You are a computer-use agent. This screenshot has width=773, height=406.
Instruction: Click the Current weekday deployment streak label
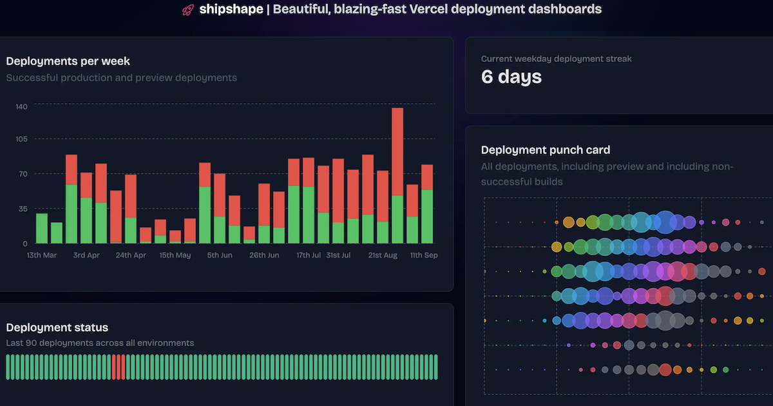pos(556,59)
